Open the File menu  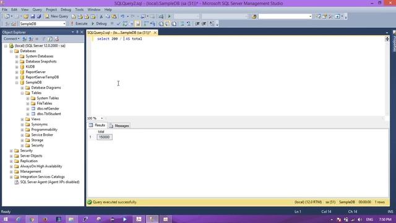click(x=4, y=10)
